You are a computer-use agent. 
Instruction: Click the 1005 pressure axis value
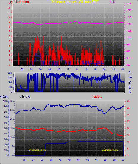pos(129,31)
